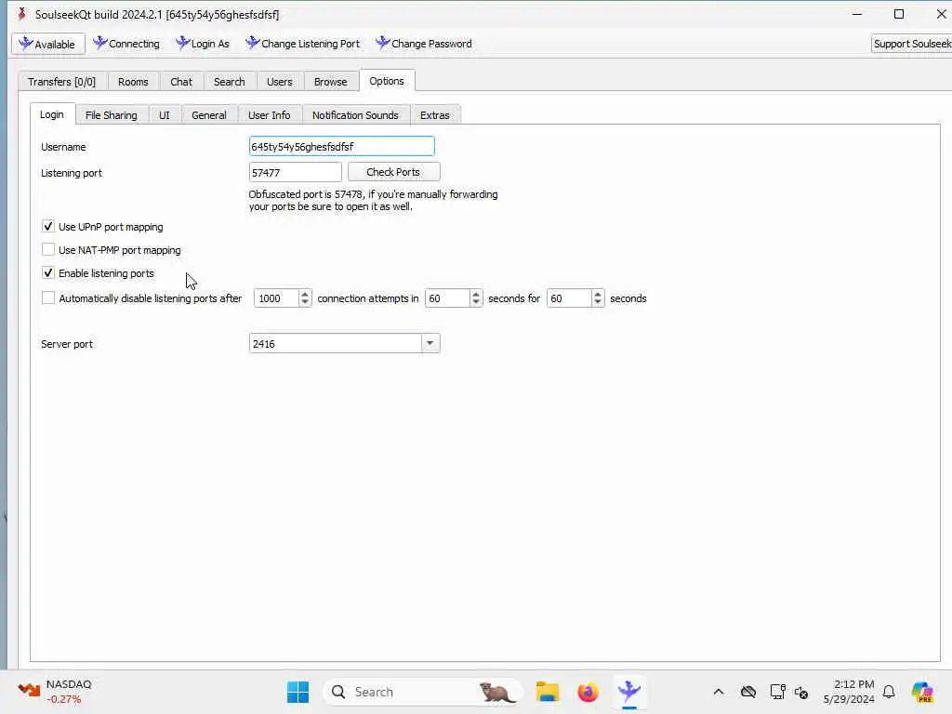This screenshot has height=714, width=952.
Task: Increase connection attempts with up arrow
Action: pyautogui.click(x=305, y=294)
